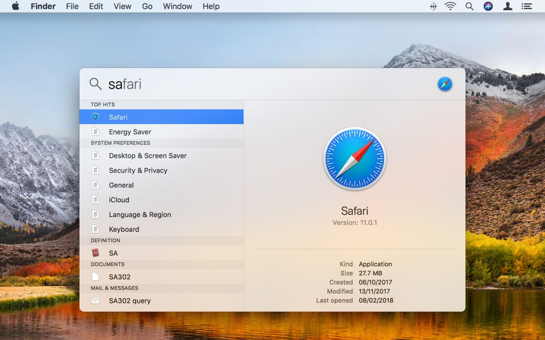The width and height of the screenshot is (545, 340).
Task: Click the DOCUMENTS section header
Action: coord(108,265)
